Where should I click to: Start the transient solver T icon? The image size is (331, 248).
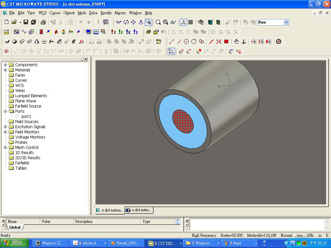(113, 32)
